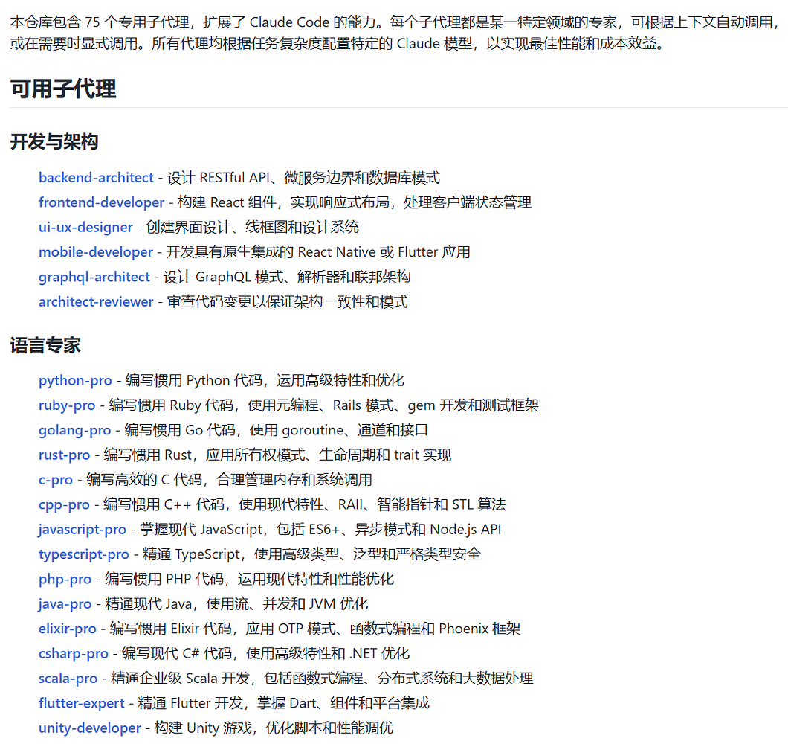Open the architect-reviewer link
The width and height of the screenshot is (788, 744).
click(x=96, y=302)
